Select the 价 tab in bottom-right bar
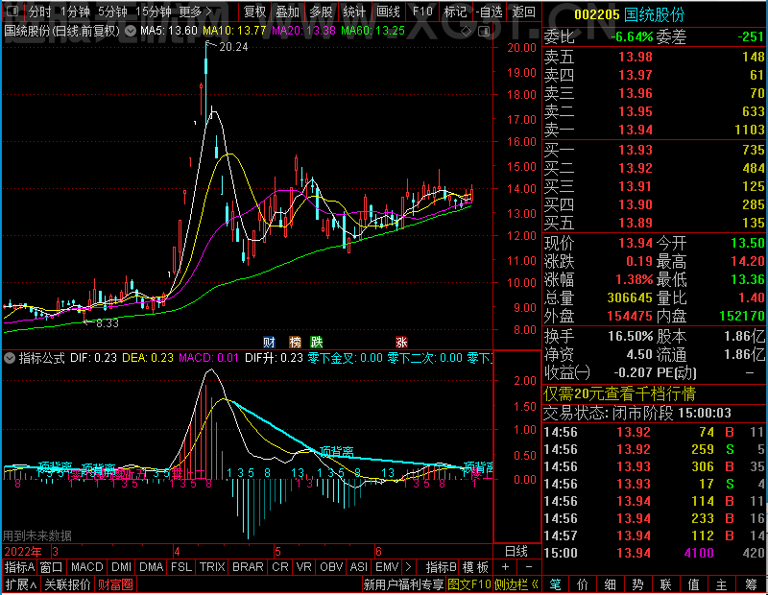The image size is (768, 595). [583, 584]
